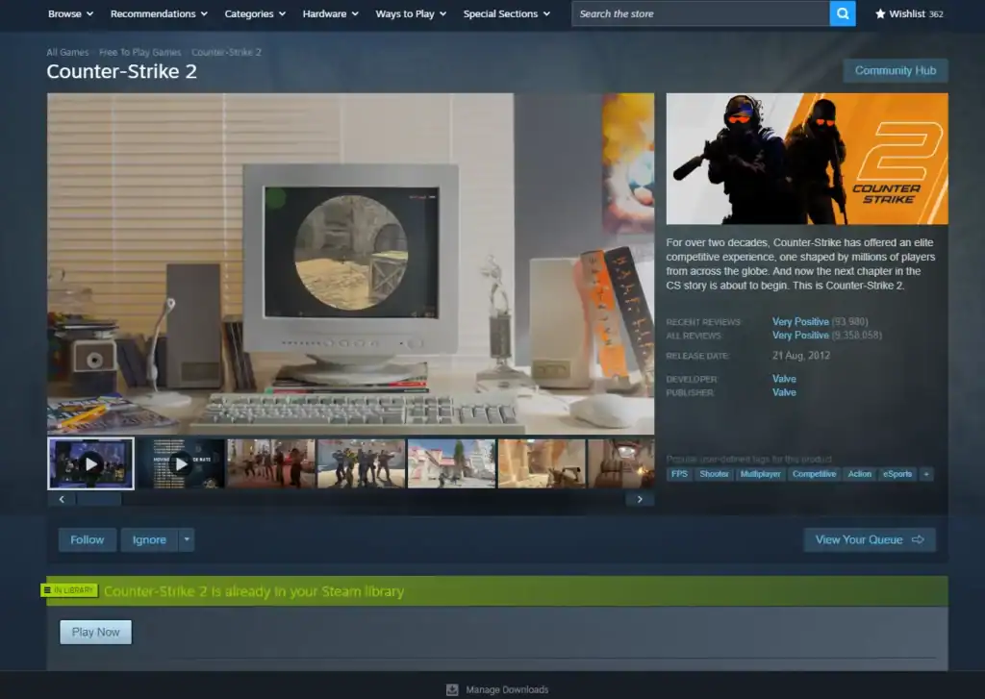
Task: Open Manage Downloads at the bottom
Action: tap(496, 688)
